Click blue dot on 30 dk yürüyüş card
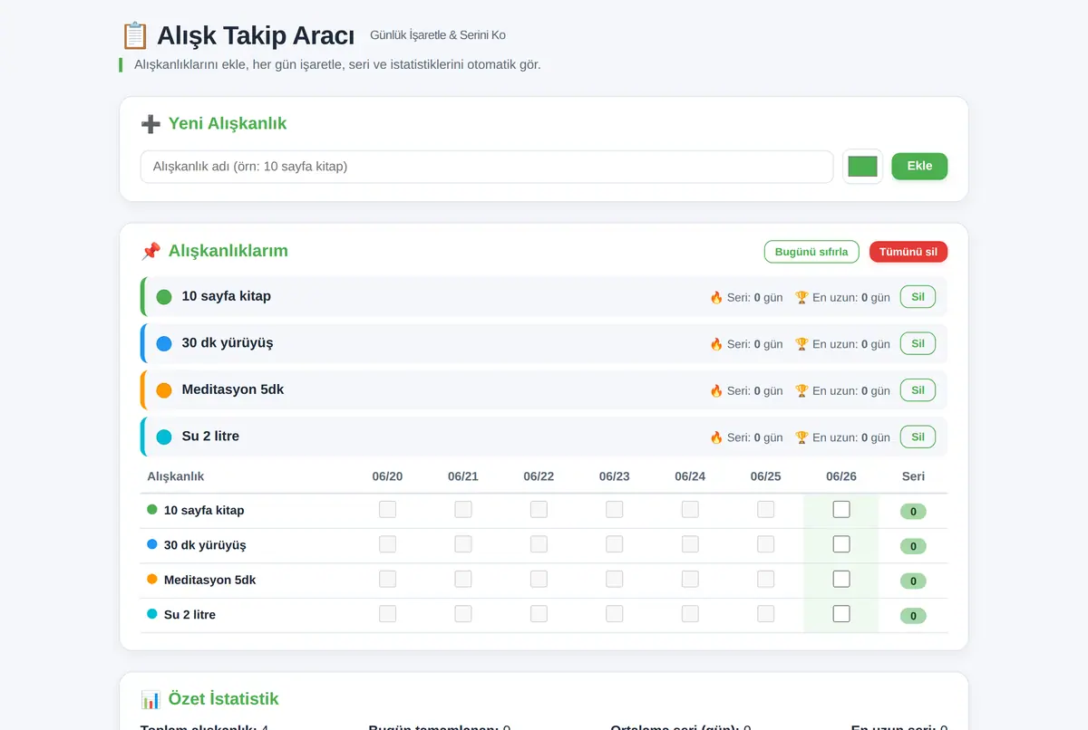 pyautogui.click(x=164, y=343)
